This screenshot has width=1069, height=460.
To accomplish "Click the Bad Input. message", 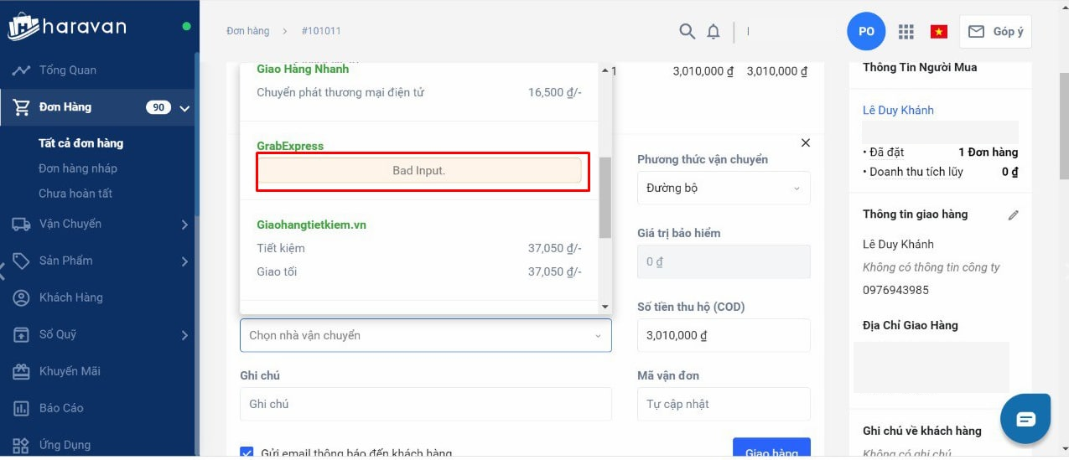I will pyautogui.click(x=419, y=170).
